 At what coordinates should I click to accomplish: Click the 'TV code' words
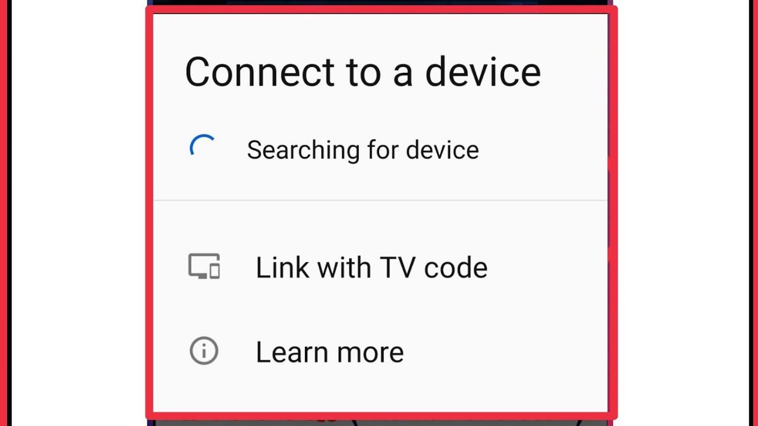(433, 267)
